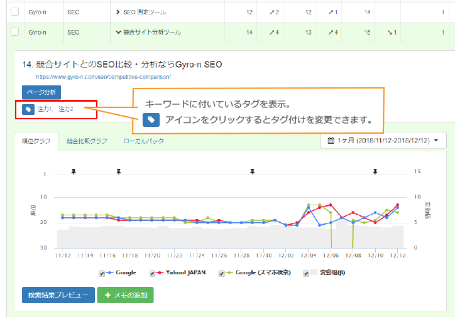
Task: Open the 1ヶ月 date range dropdown
Action: [x=383, y=141]
